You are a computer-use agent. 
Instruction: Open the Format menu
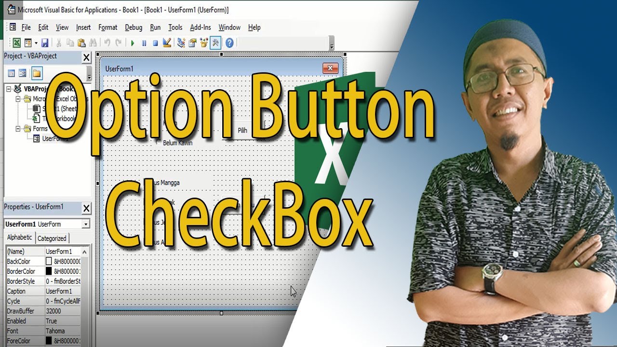tap(108, 27)
